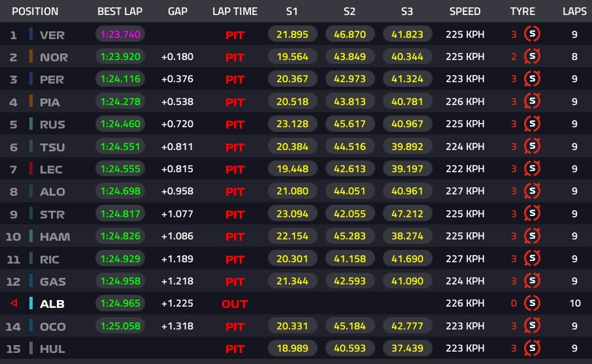Click the soft tyre icon in VER's row
592x364 pixels.
tap(533, 35)
